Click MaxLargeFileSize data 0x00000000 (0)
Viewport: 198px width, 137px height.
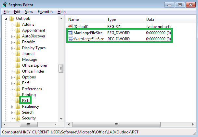(158, 33)
